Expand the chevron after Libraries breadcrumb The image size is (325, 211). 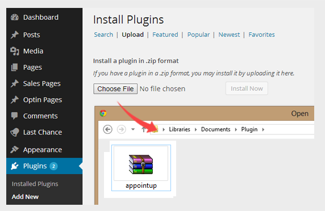point(195,129)
